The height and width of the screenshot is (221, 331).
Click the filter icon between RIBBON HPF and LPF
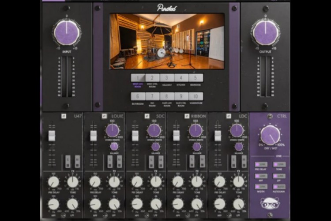click(188, 216)
